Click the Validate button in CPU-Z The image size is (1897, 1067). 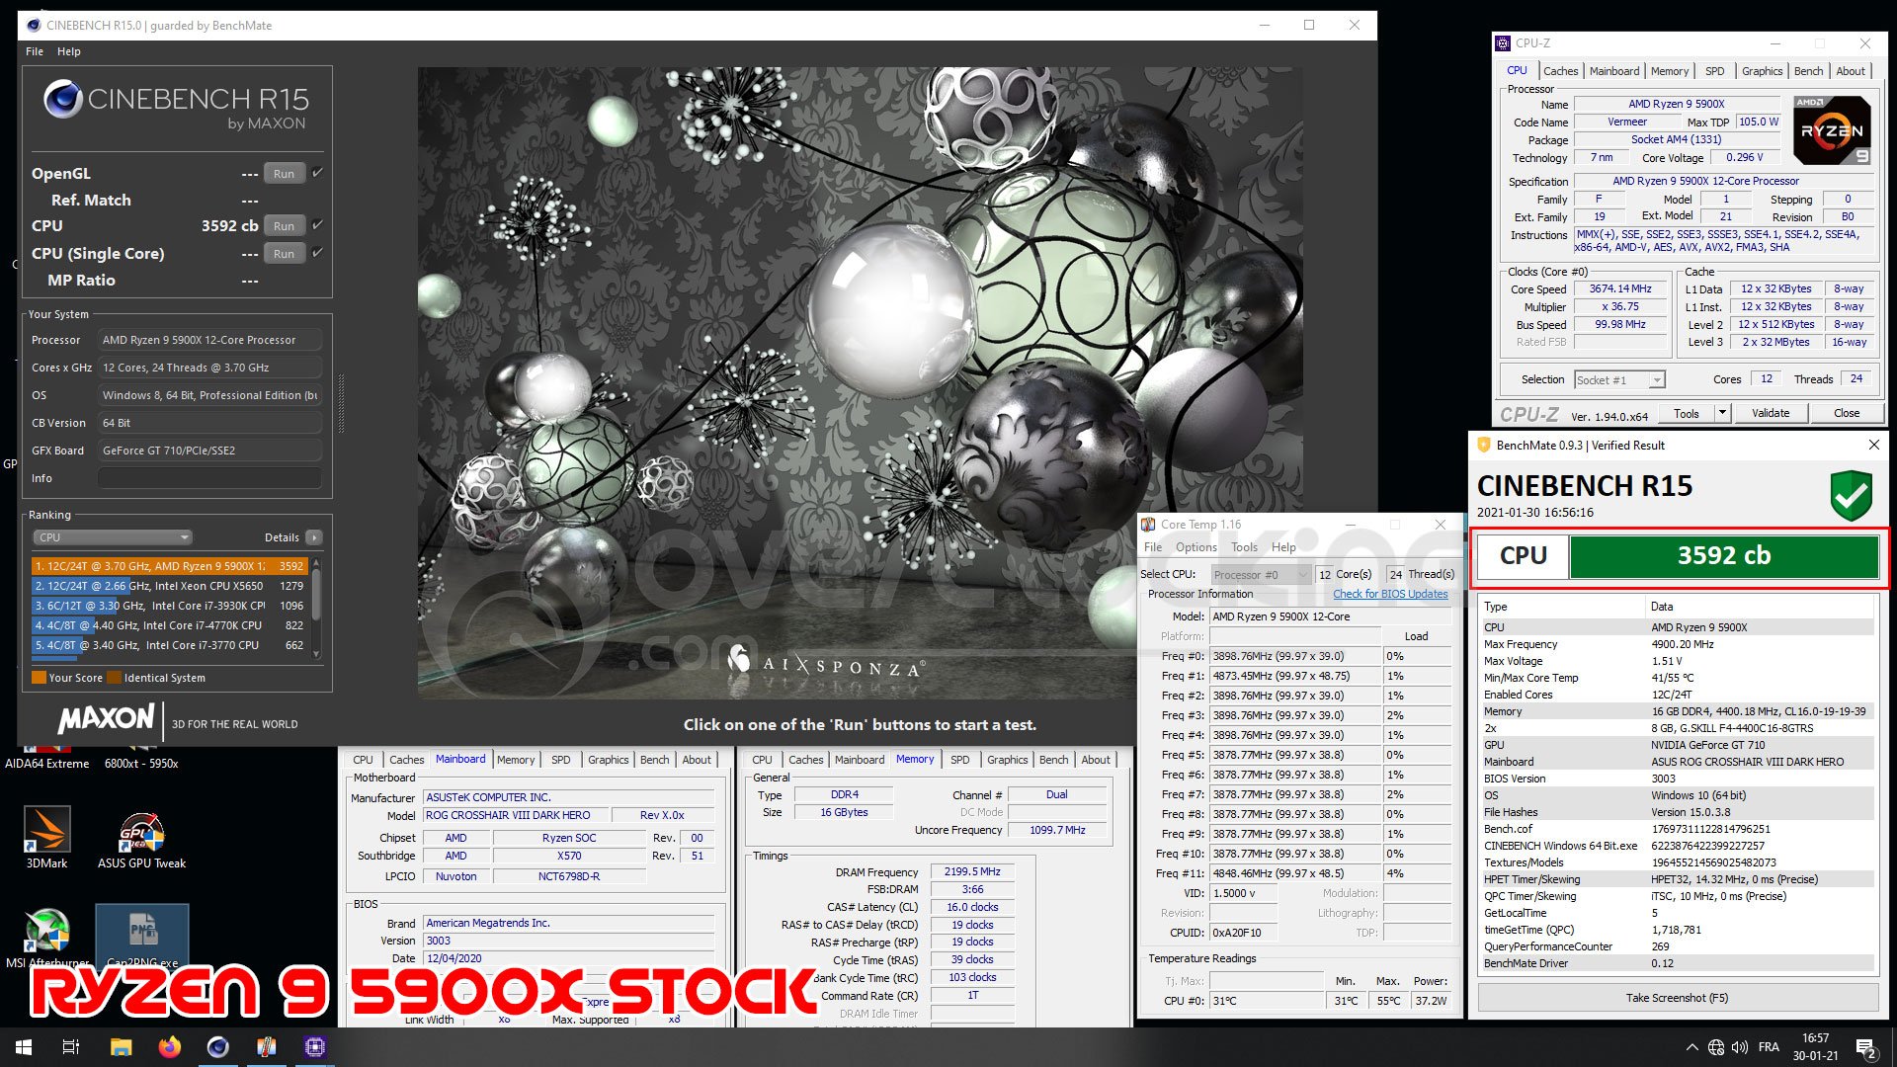1770,413
